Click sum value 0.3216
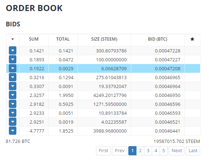 37,78
